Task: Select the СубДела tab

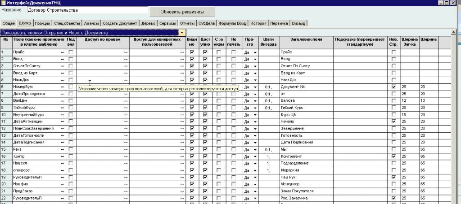Action: pos(207,23)
